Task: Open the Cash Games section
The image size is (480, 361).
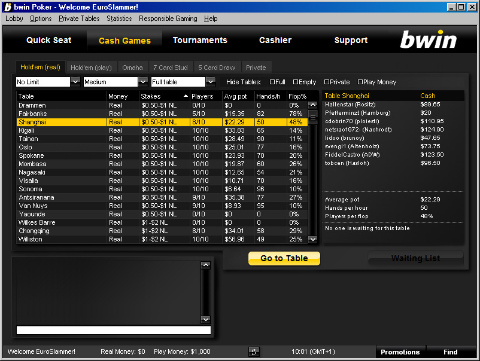Action: tap(124, 41)
